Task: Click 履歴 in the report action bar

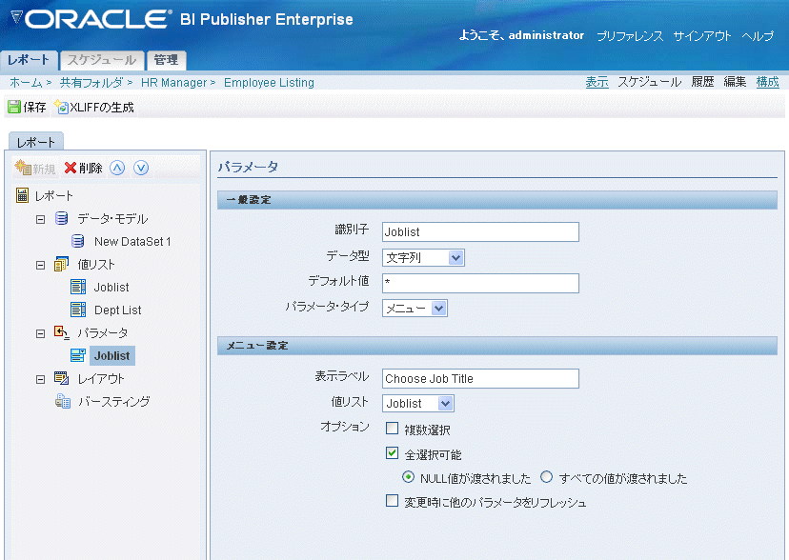Action: (702, 82)
